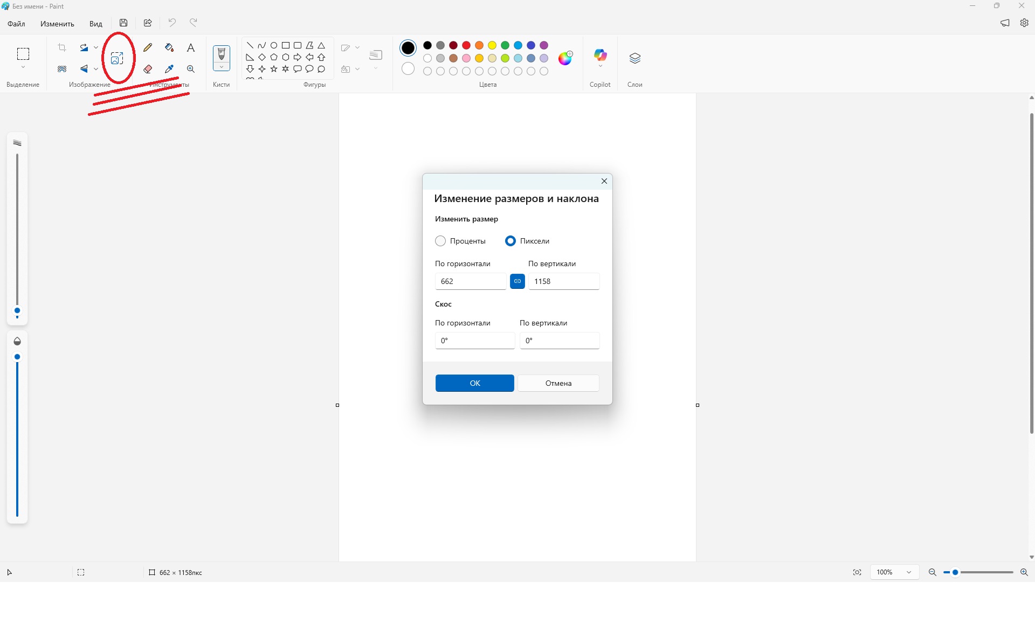Click the Brushes tool icon
Screen dimensions: 1035x624
[222, 54]
